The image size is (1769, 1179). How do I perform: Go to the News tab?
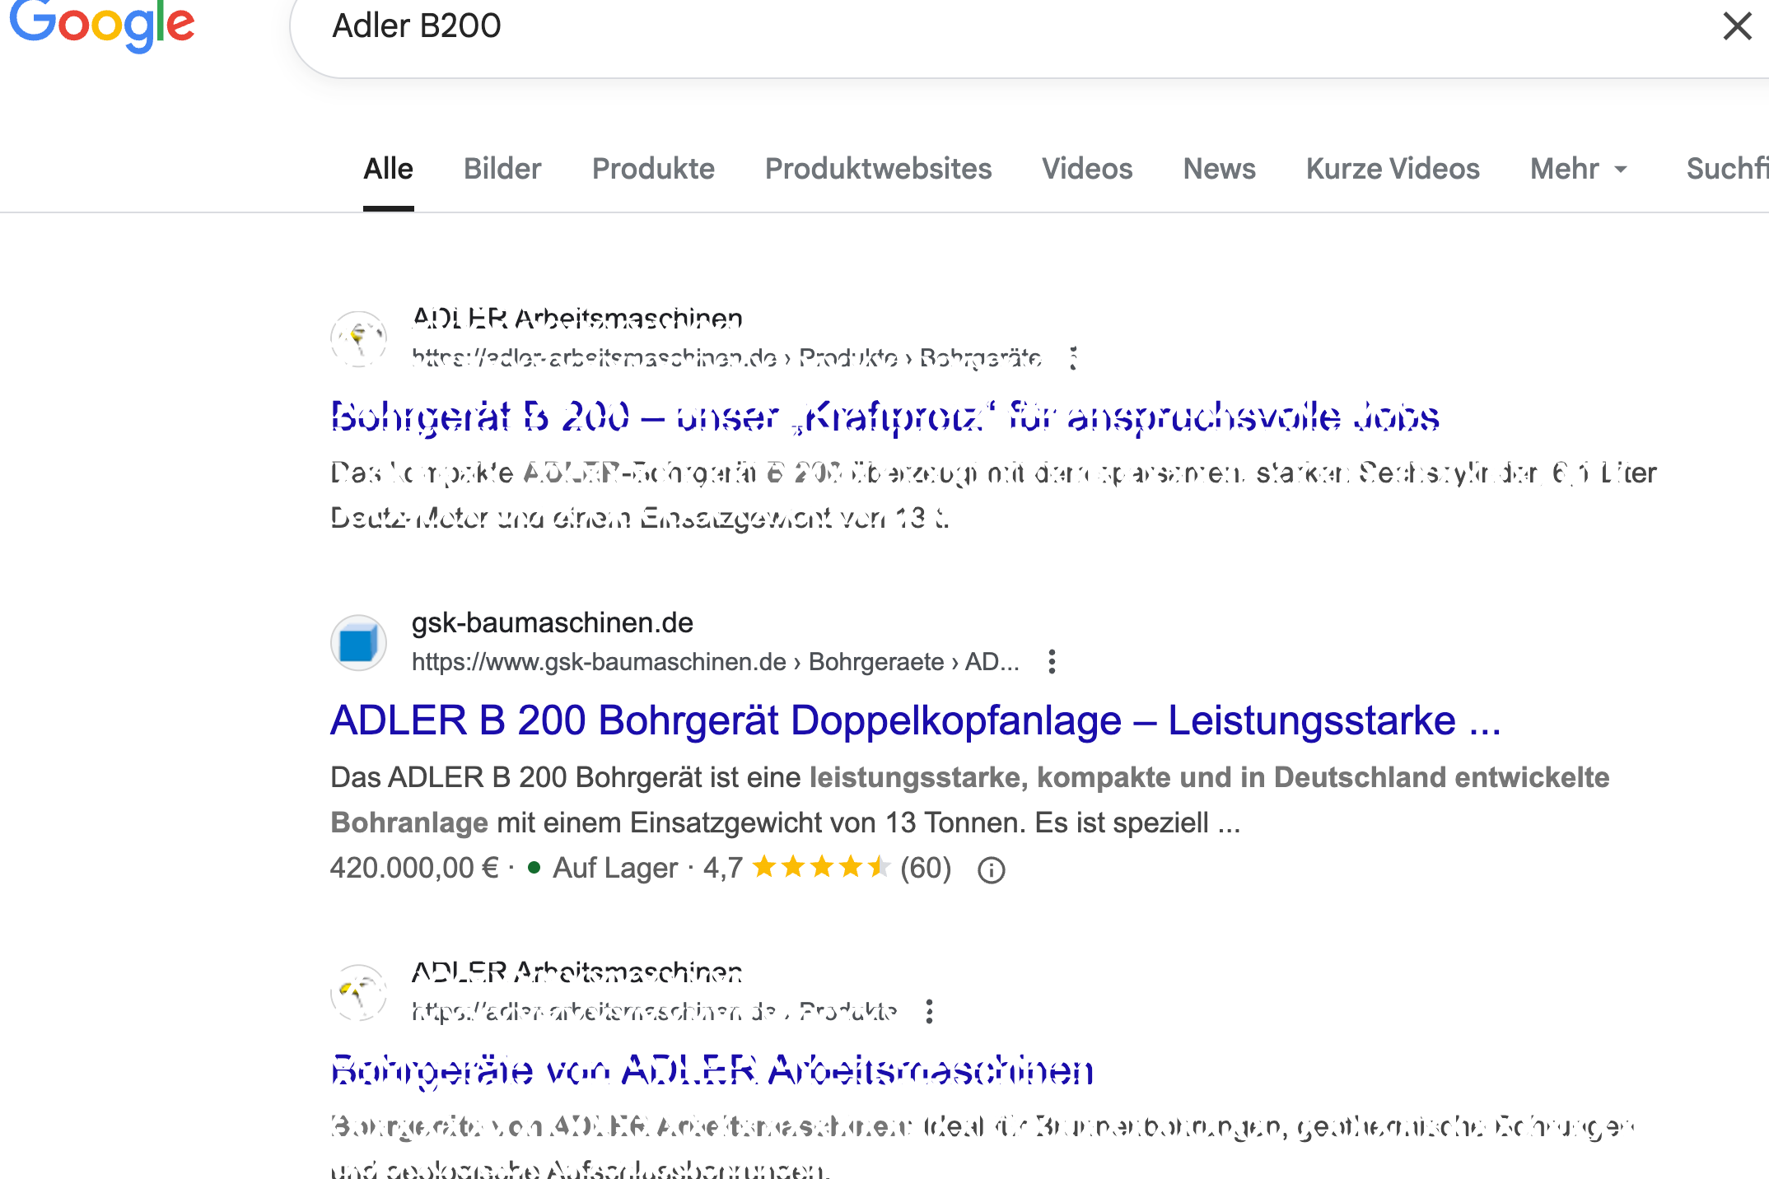(1219, 169)
